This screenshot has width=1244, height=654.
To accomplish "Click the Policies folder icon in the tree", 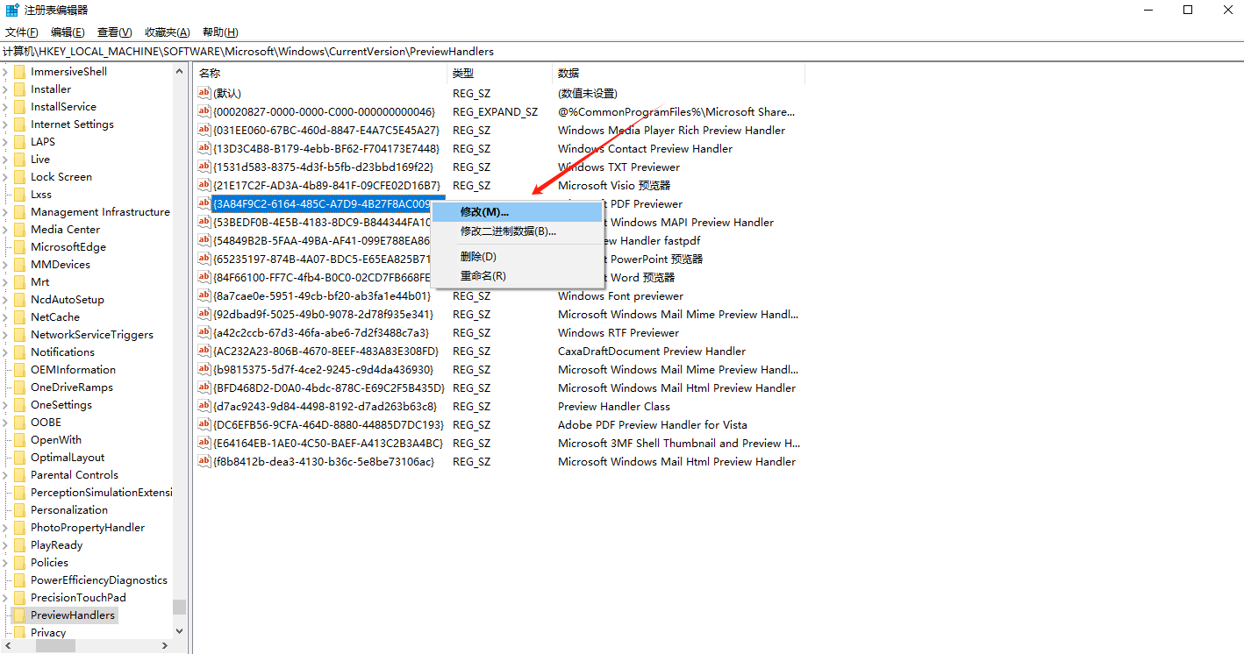I will [x=19, y=563].
